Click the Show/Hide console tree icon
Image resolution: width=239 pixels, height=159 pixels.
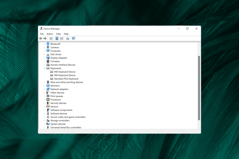click(x=51, y=39)
